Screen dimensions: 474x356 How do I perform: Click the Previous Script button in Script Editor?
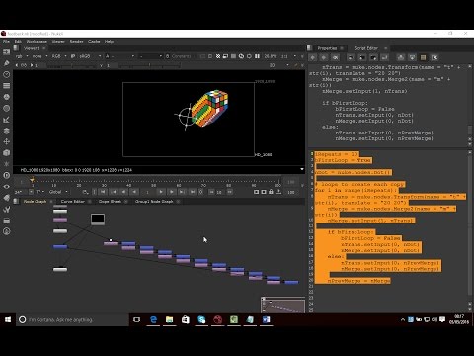click(313, 57)
